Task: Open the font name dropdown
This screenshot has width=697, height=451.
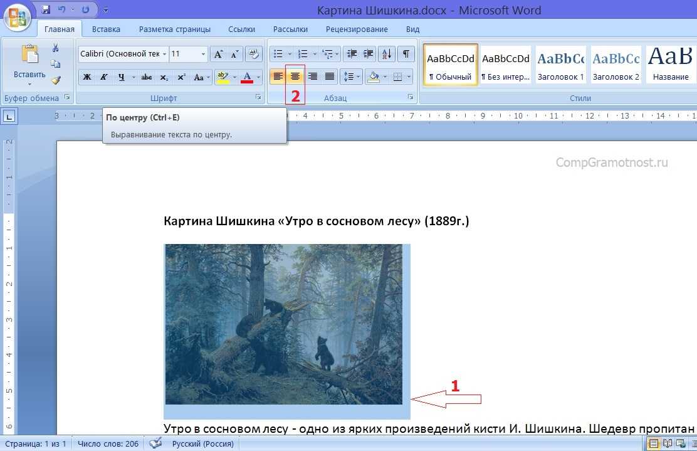Action: 165,55
